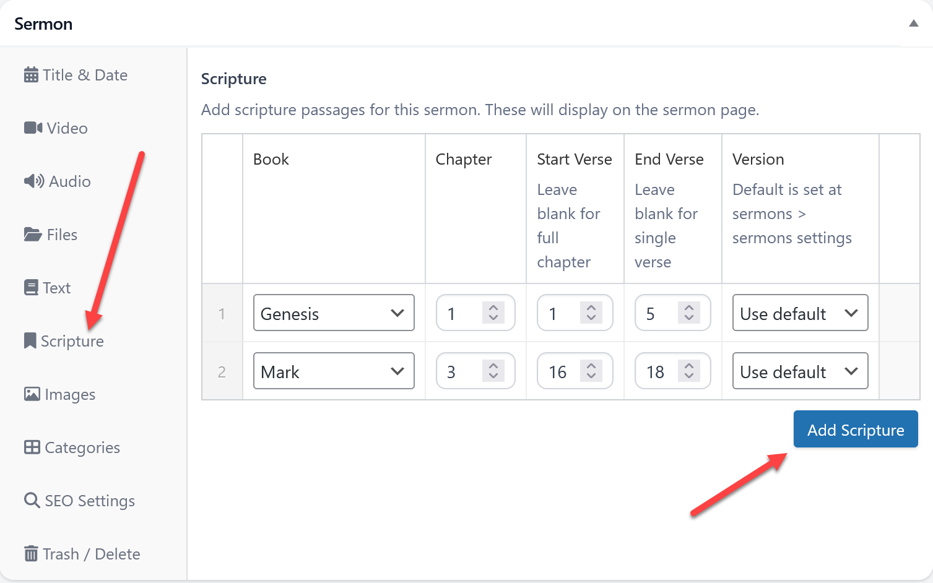This screenshot has width=933, height=583.
Task: Open the Genesis book dropdown
Action: [334, 313]
